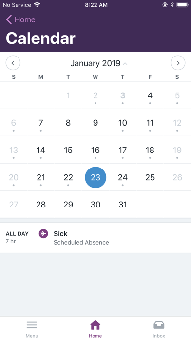Select the highlighted date 23
191x339 pixels.
coord(95,177)
